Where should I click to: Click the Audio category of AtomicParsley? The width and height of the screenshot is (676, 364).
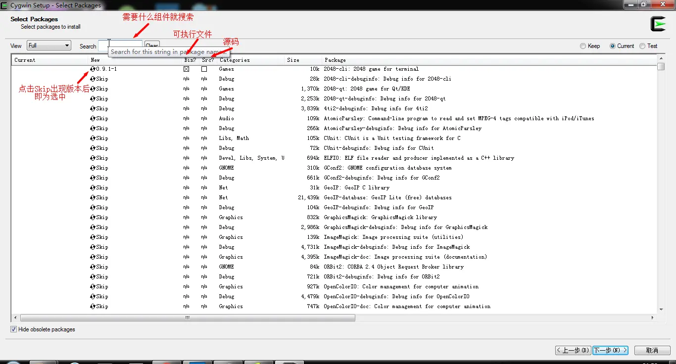(227, 118)
